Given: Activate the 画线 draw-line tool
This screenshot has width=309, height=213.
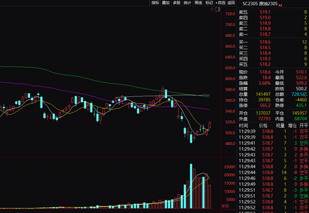Looking at the screenshot, I should [198, 3].
